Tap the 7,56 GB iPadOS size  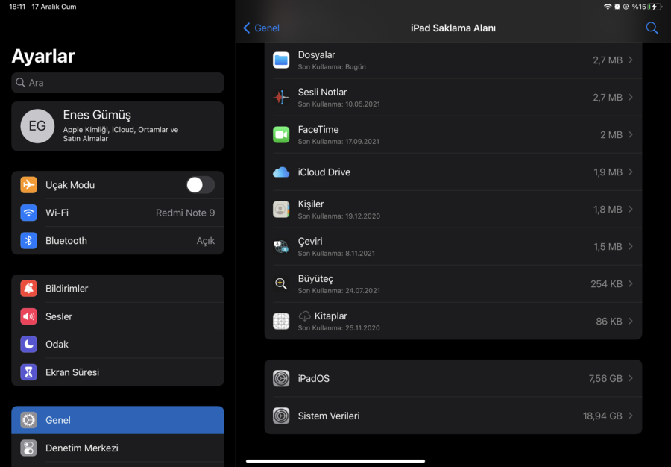coord(605,378)
